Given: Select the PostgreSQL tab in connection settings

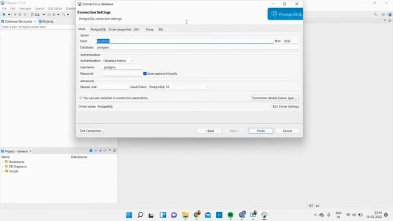Looking at the screenshot, I should click(98, 29).
